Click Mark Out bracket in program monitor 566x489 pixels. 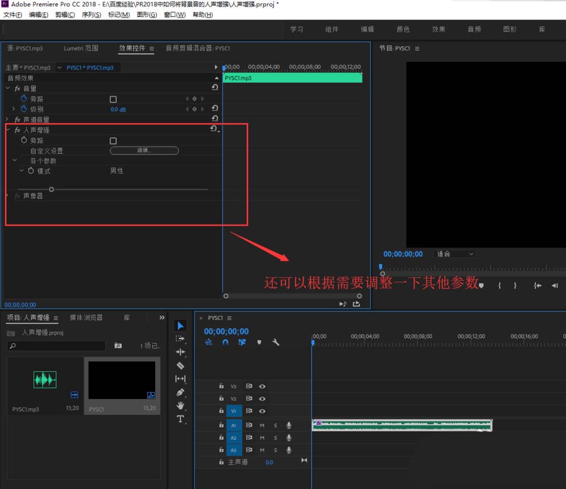click(515, 285)
